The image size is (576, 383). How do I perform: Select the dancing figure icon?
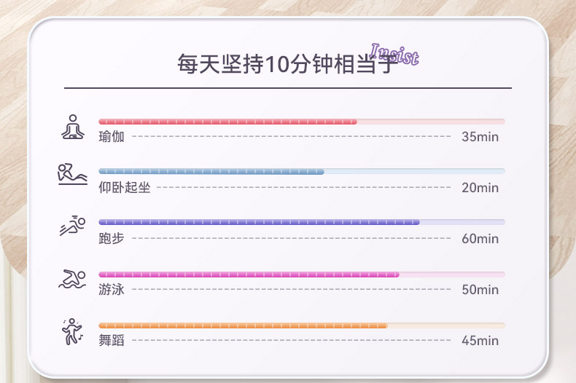coord(72,331)
